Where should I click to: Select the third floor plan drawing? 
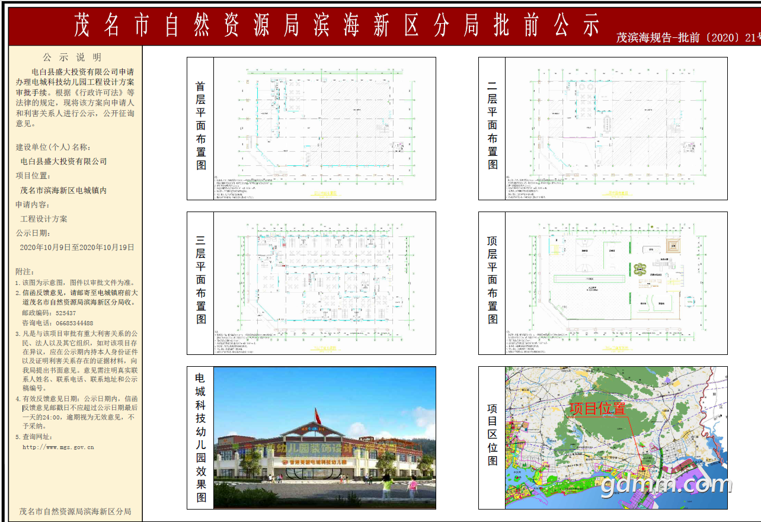pyautogui.click(x=324, y=283)
